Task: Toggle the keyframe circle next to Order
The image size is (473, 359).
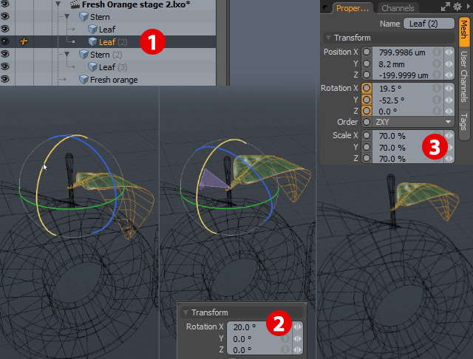Action: pyautogui.click(x=367, y=122)
